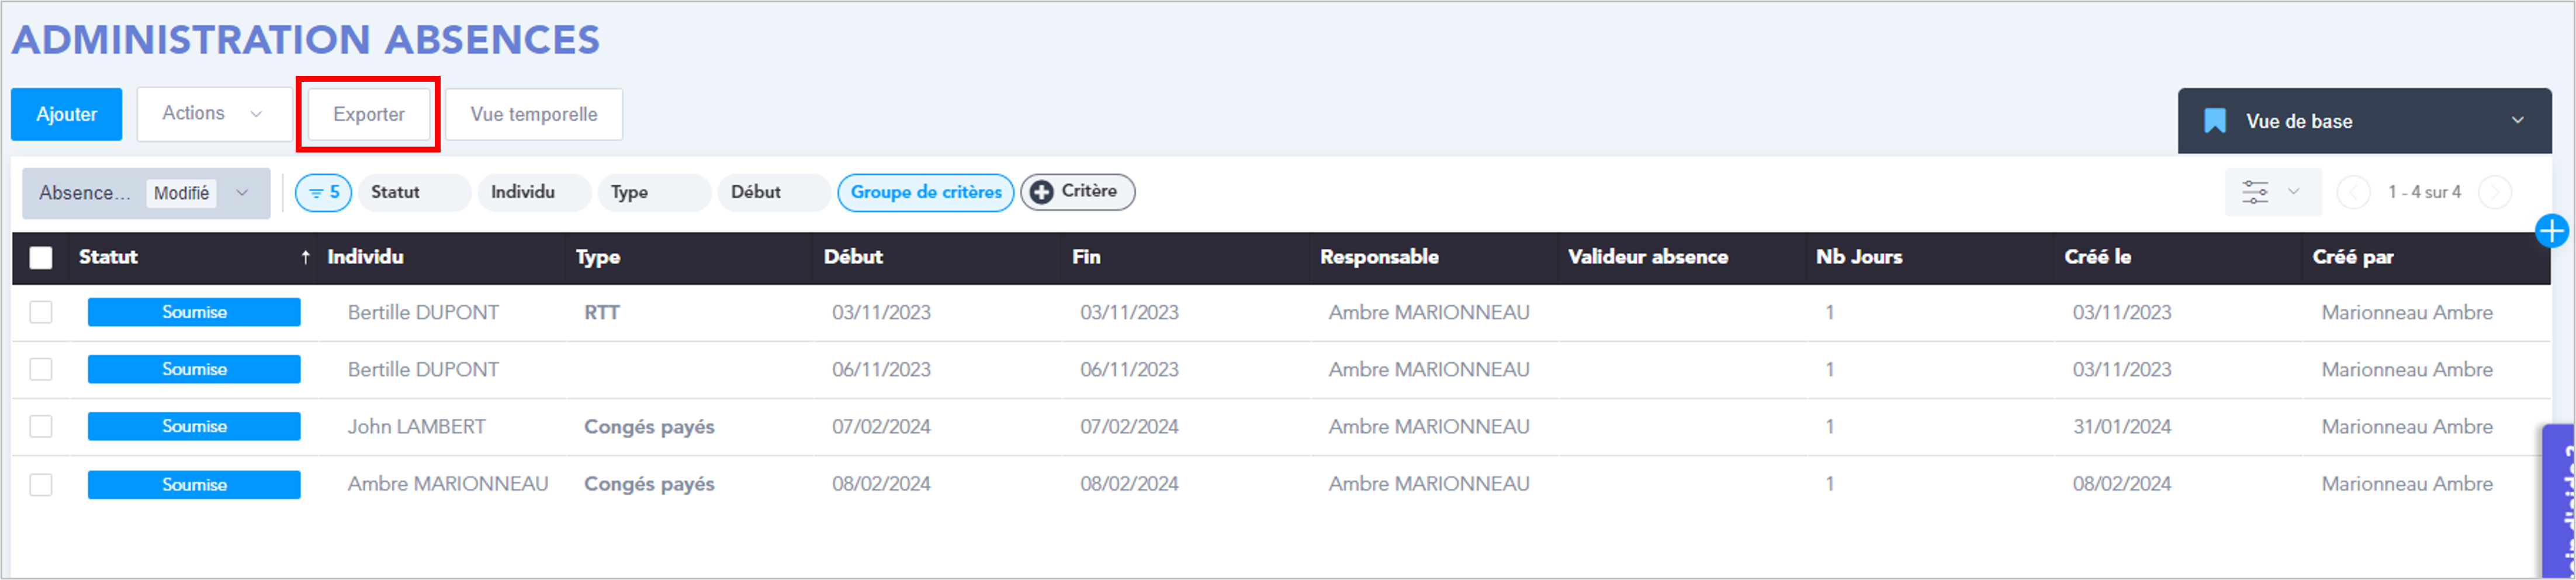Open the column settings sliders icon
This screenshot has height=580, width=2576.
click(x=2255, y=192)
